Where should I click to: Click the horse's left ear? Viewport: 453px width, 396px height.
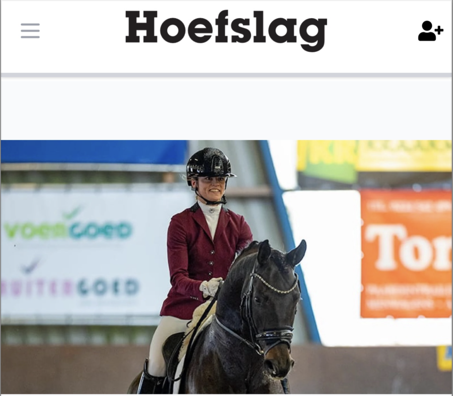(296, 252)
